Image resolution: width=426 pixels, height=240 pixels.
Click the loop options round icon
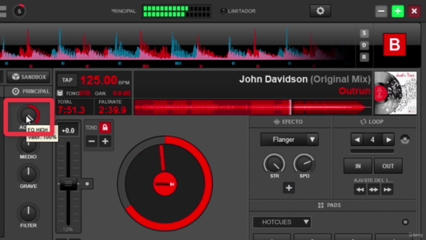pos(405,140)
